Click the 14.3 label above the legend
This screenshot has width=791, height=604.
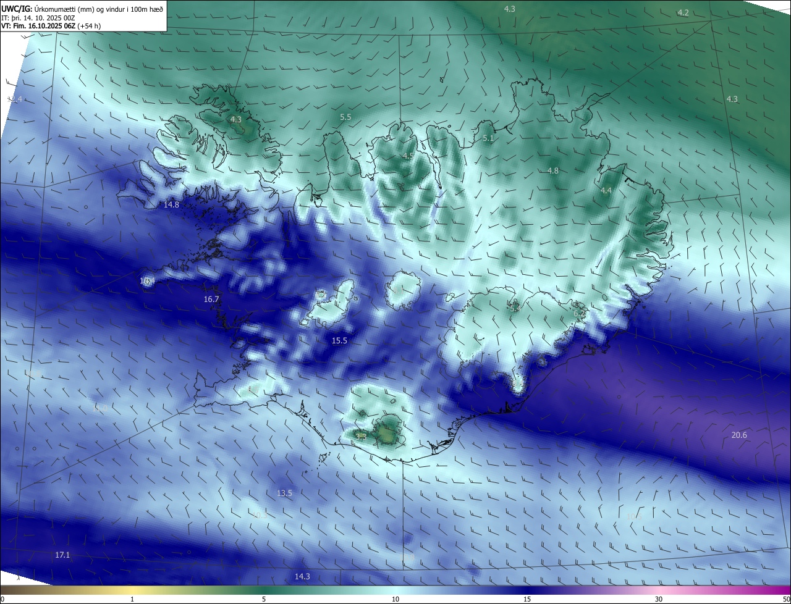tap(302, 577)
